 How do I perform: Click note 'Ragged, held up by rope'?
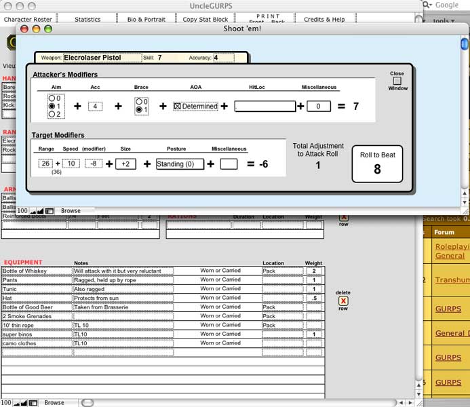tap(123, 280)
